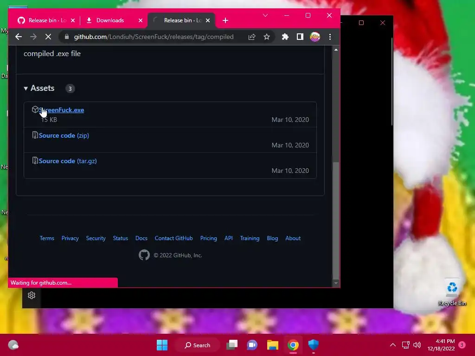Stop loading the page
475x356 pixels.
pos(48,37)
